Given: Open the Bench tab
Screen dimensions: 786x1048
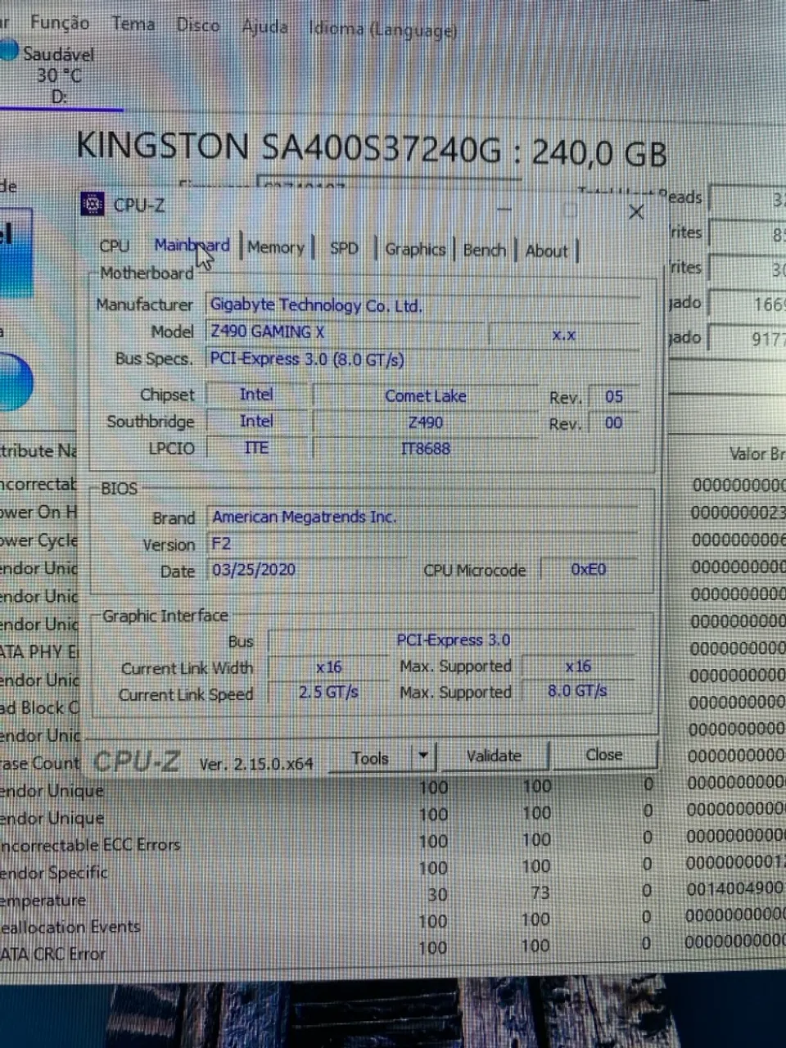Looking at the screenshot, I should 484,250.
